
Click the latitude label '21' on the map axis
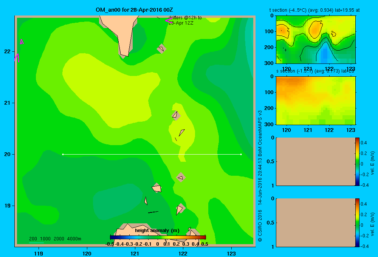tap(7, 103)
